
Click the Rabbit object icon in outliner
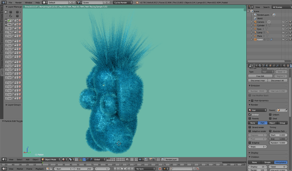[255, 39]
